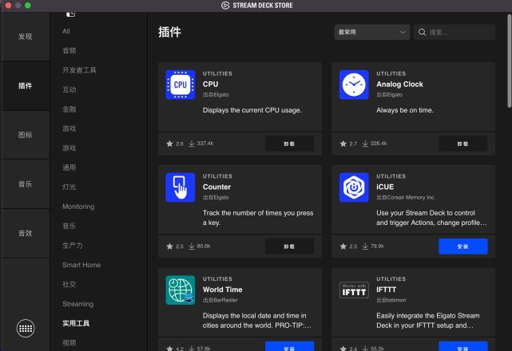
Task: Select the 生产力 category
Action: pyautogui.click(x=73, y=246)
